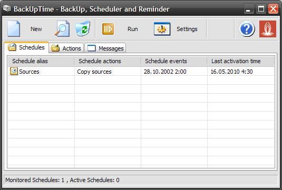The height and width of the screenshot is (190, 282).
Task: Click the clock icon beside Sources
Action: [14, 71]
